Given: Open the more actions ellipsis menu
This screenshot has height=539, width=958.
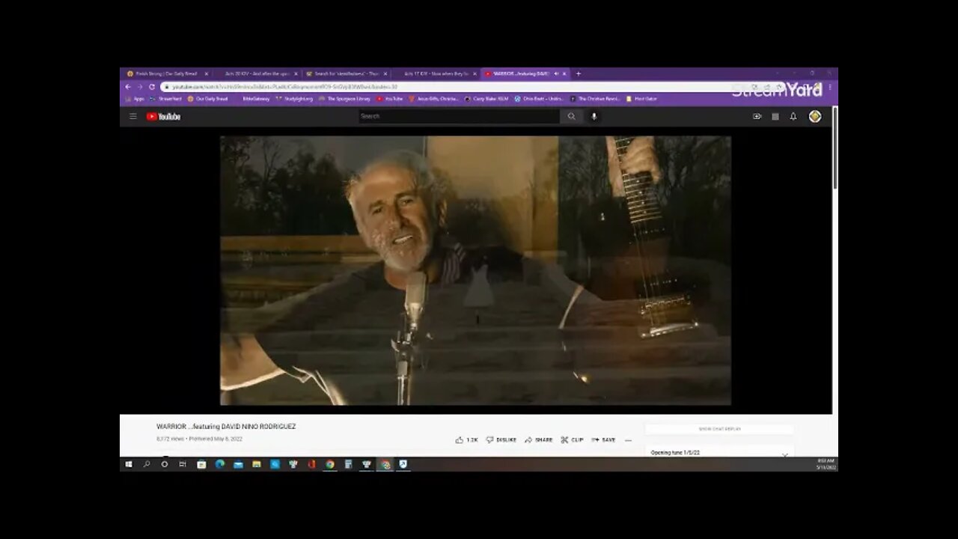Looking at the screenshot, I should tap(628, 440).
